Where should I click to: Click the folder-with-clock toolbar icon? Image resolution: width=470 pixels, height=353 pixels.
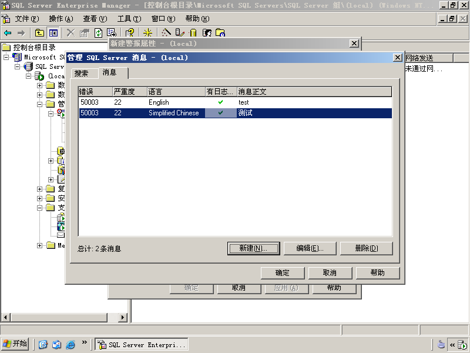[x=220, y=33]
